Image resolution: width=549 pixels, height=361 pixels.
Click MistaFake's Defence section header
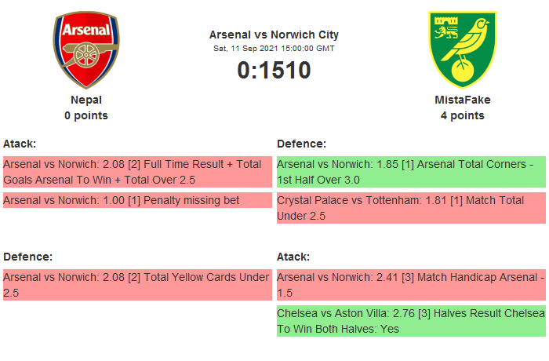(302, 144)
